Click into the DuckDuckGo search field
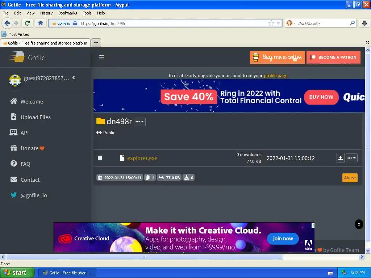 coord(323,23)
